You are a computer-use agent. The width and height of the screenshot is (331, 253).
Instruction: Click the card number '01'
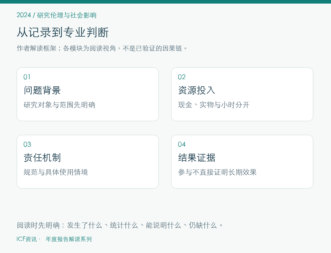point(27,77)
